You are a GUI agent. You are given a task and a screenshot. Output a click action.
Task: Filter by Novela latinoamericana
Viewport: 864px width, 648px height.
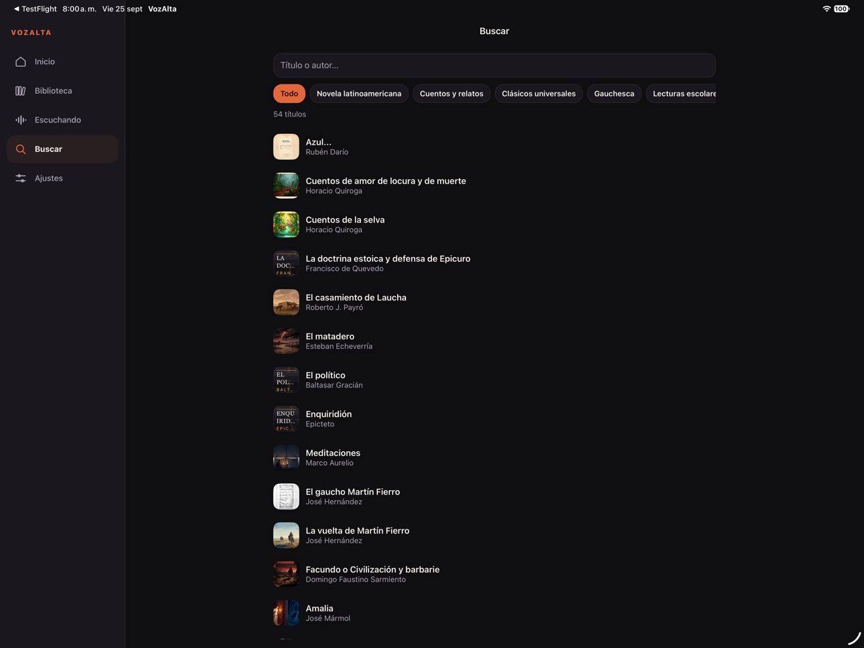click(359, 94)
